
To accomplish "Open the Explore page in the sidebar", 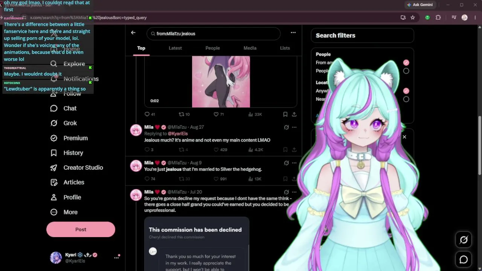I will point(68,64).
